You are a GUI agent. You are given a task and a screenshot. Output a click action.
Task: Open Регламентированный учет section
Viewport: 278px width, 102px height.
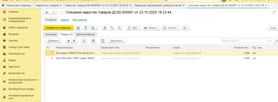[x=20, y=97]
